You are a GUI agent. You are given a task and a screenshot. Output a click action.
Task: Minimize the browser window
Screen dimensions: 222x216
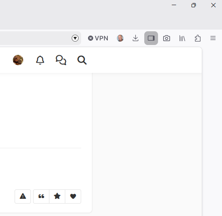coord(174,5)
